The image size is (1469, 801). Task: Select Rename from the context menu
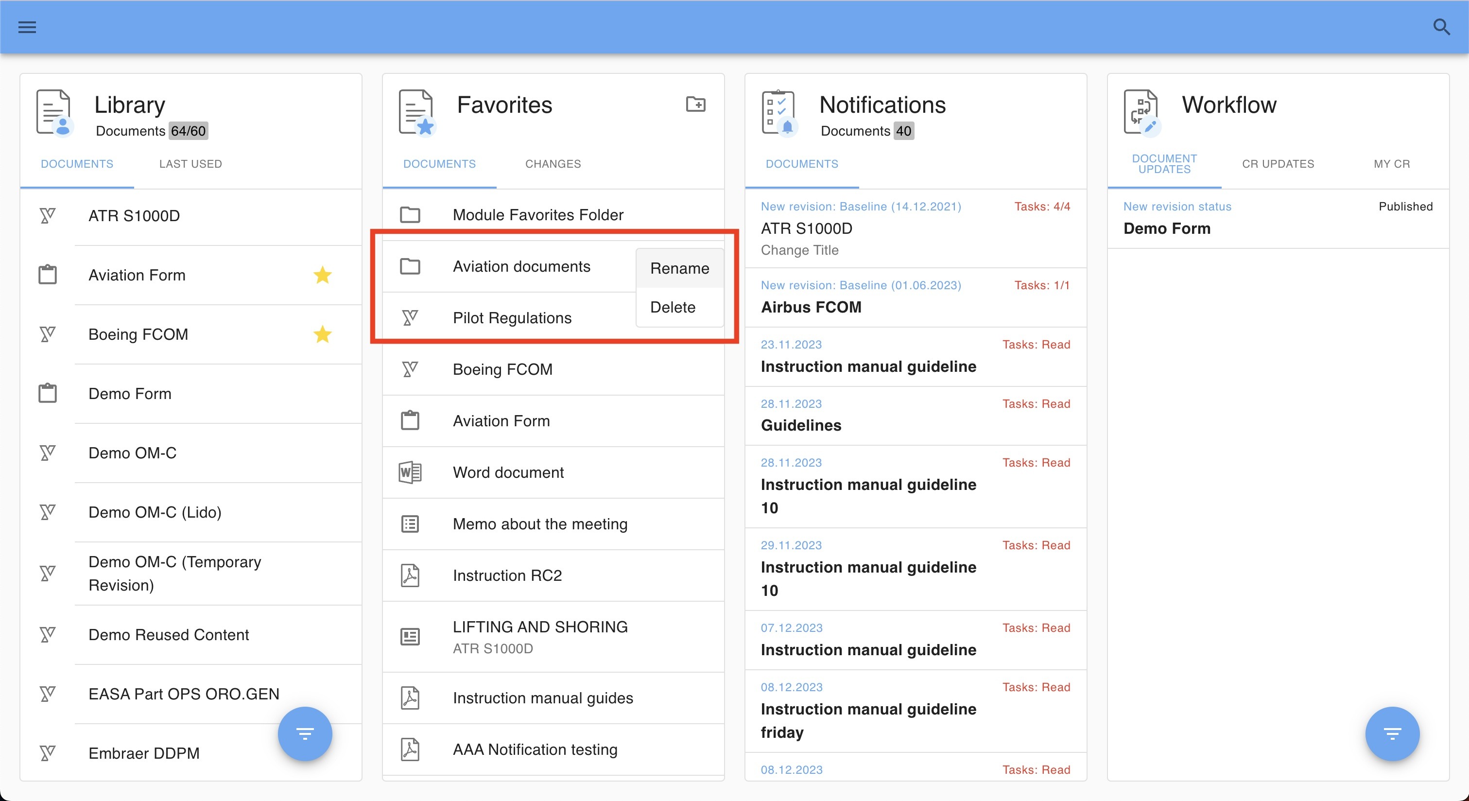coord(679,268)
